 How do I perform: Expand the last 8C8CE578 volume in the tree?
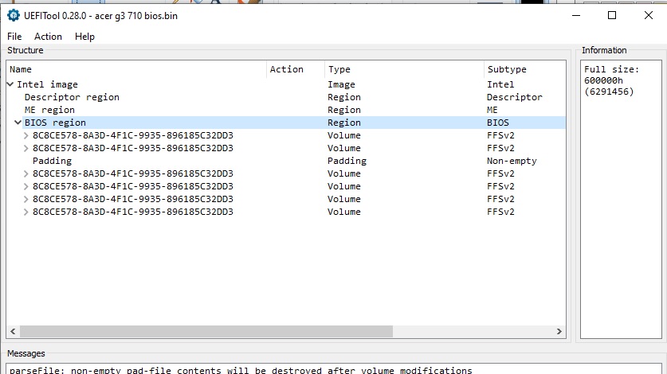pos(26,212)
